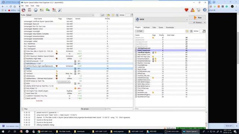Click the restore backup icon above mod list
Image resolution: width=239 pixels, height=134 pixels.
pyautogui.click(x=113, y=15)
